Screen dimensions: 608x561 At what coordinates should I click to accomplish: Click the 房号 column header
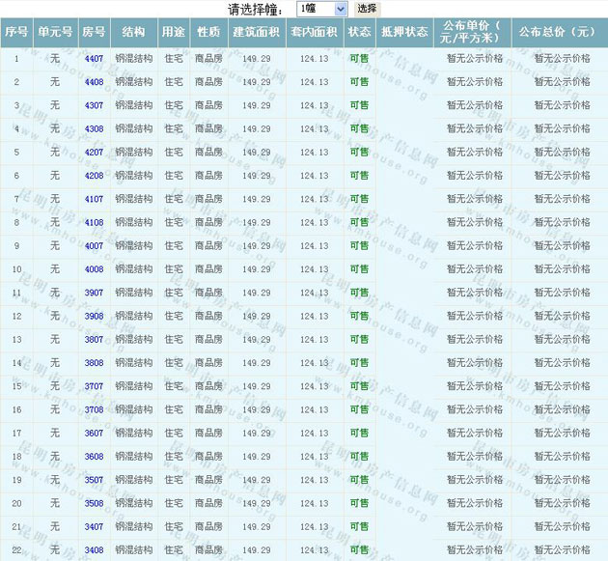(x=94, y=32)
